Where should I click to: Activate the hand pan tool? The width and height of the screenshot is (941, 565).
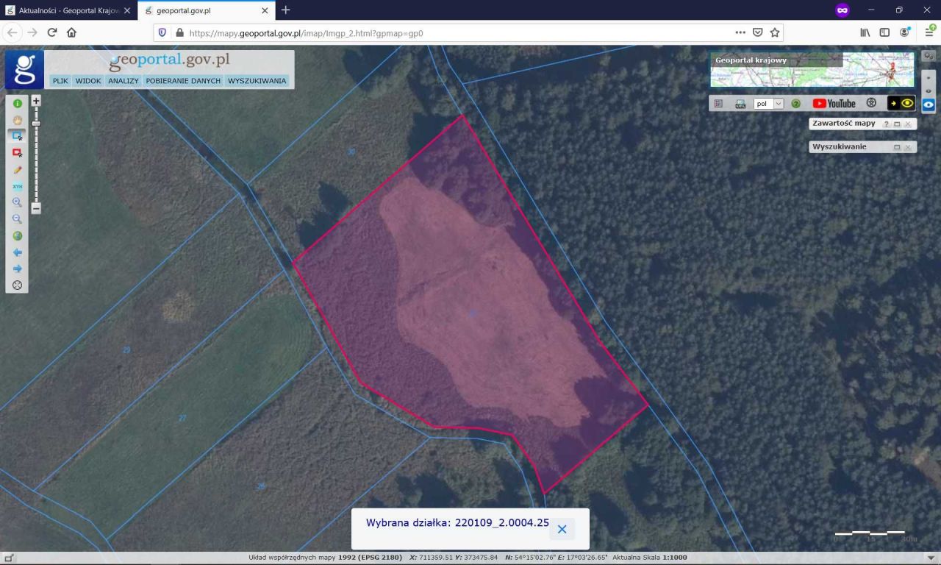click(x=18, y=120)
